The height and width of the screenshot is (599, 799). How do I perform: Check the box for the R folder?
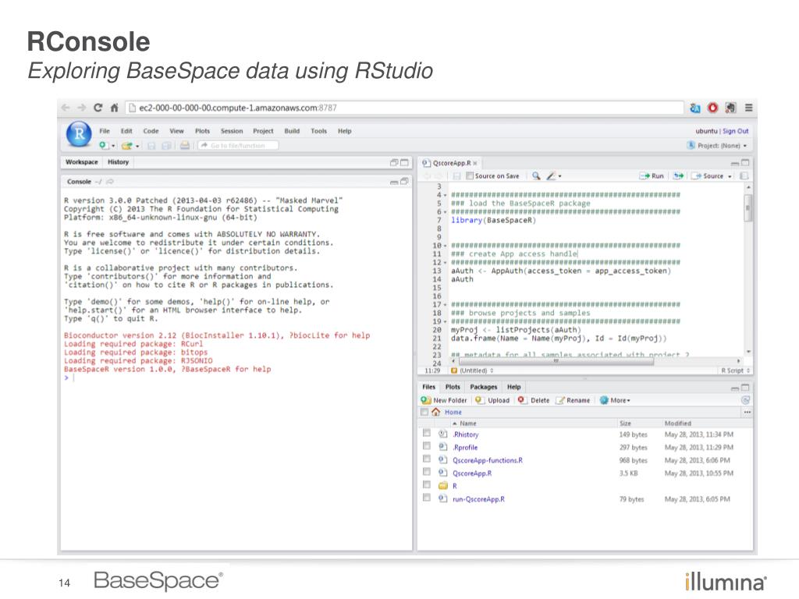coord(427,485)
